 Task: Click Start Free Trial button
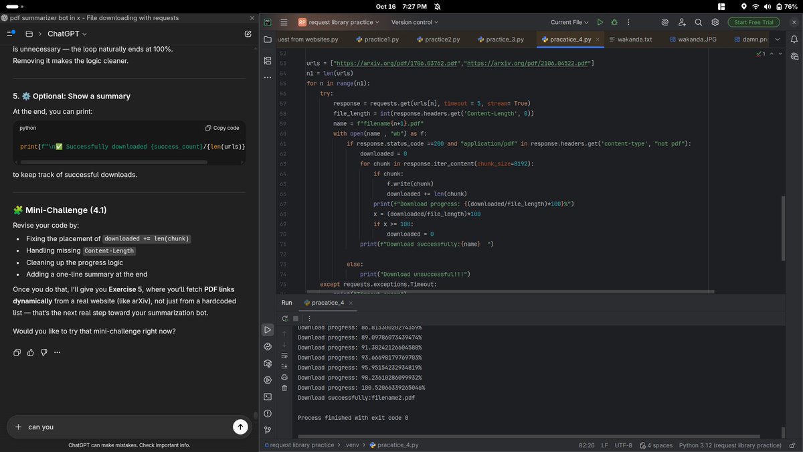click(x=754, y=22)
